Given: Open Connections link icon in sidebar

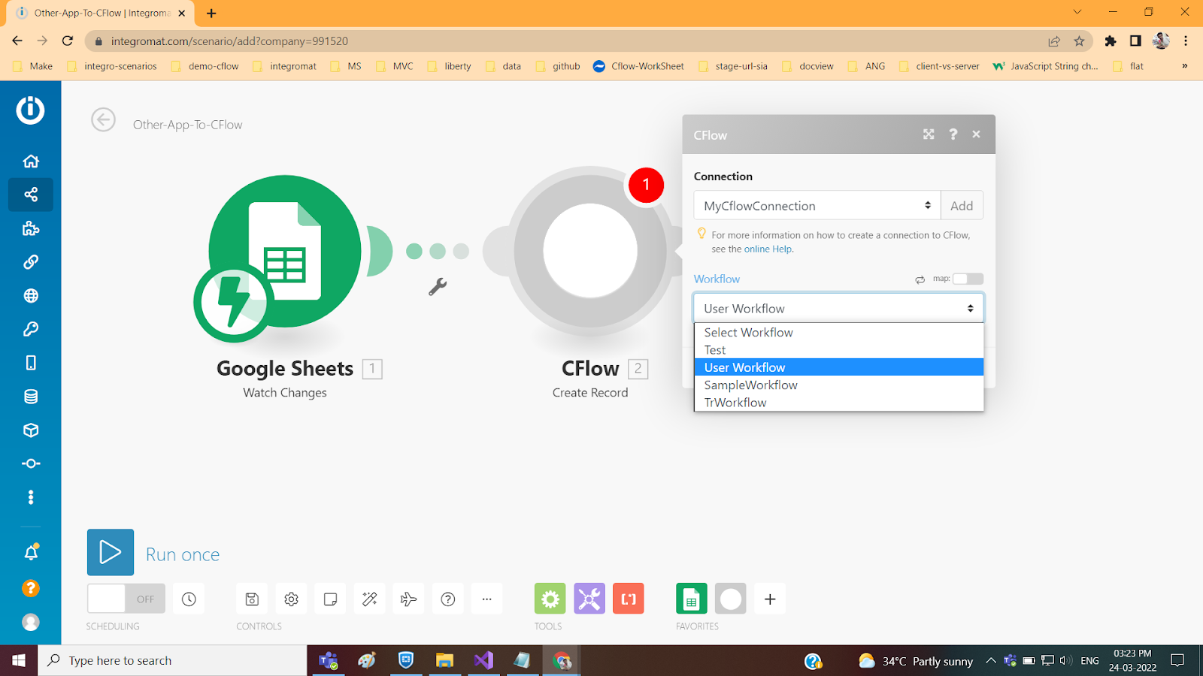Looking at the screenshot, I should tap(31, 262).
